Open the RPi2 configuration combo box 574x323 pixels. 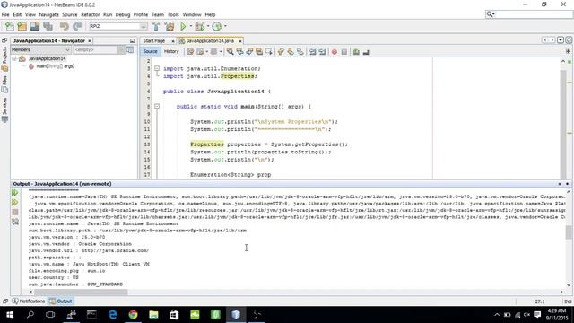[x=117, y=26]
